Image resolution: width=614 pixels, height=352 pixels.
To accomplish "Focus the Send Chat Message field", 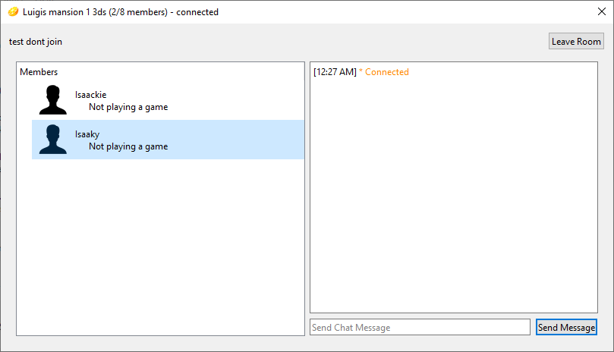I will coord(420,327).
